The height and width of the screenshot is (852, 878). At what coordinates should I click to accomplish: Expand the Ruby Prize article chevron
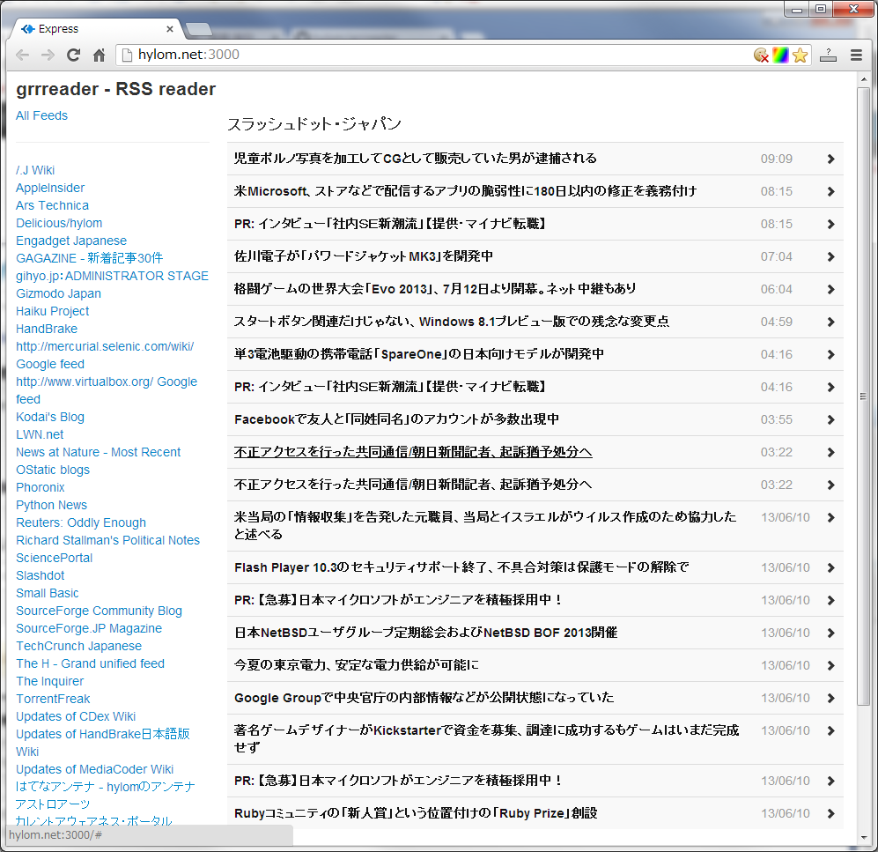coord(830,813)
